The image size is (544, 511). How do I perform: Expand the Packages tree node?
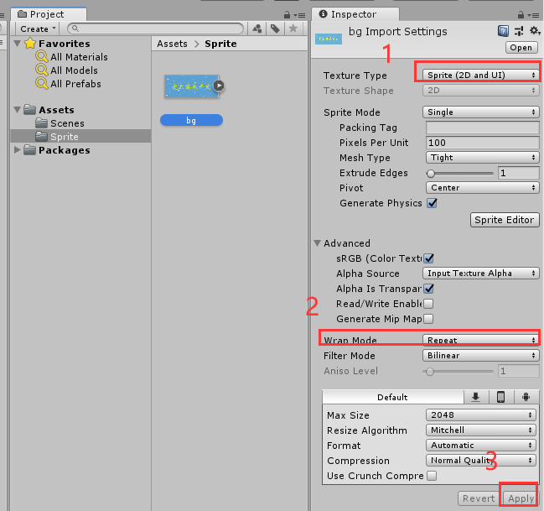17,150
